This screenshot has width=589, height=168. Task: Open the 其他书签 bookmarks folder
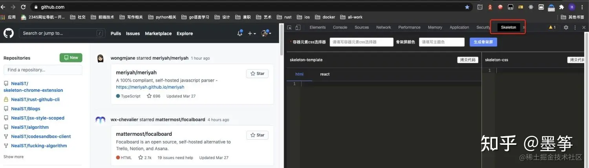pyautogui.click(x=572, y=17)
